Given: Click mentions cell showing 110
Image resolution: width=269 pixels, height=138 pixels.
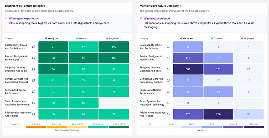Looking at the screenshot, I should tap(188, 58).
